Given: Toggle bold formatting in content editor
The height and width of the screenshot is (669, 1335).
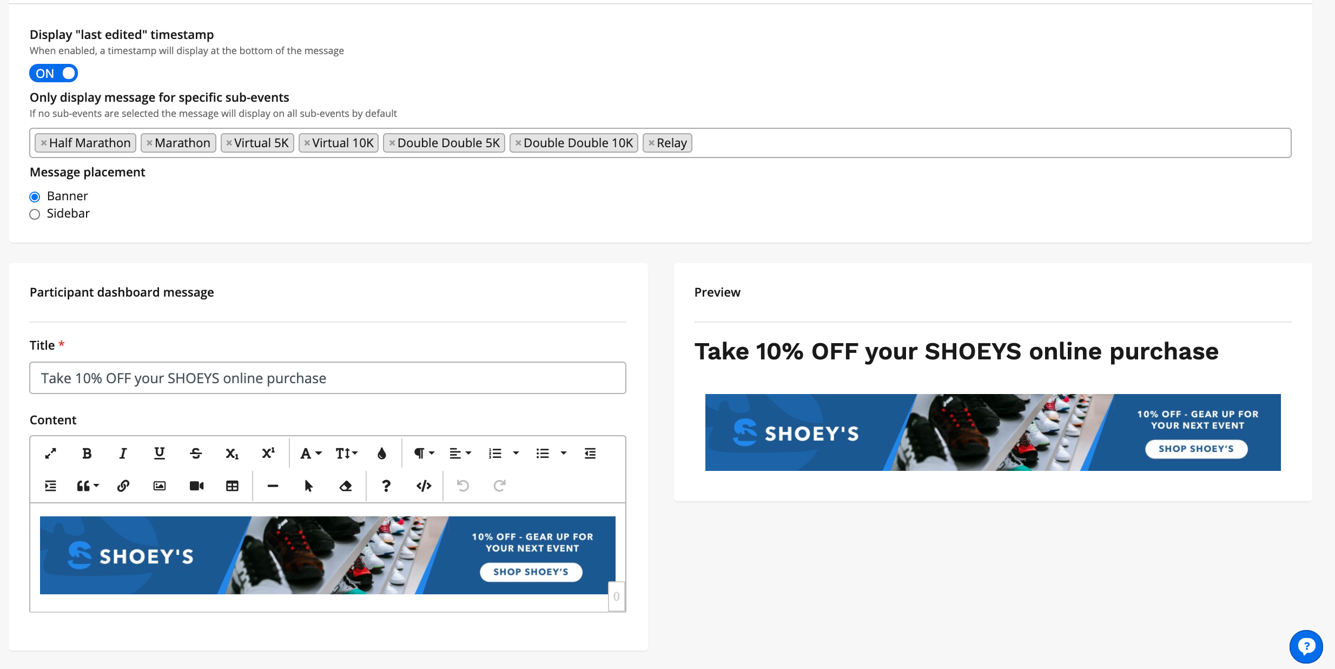Looking at the screenshot, I should pos(87,454).
